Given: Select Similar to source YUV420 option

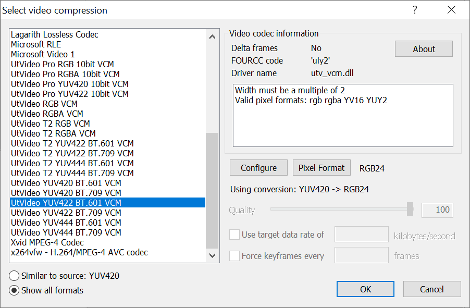Looking at the screenshot, I should coord(14,276).
